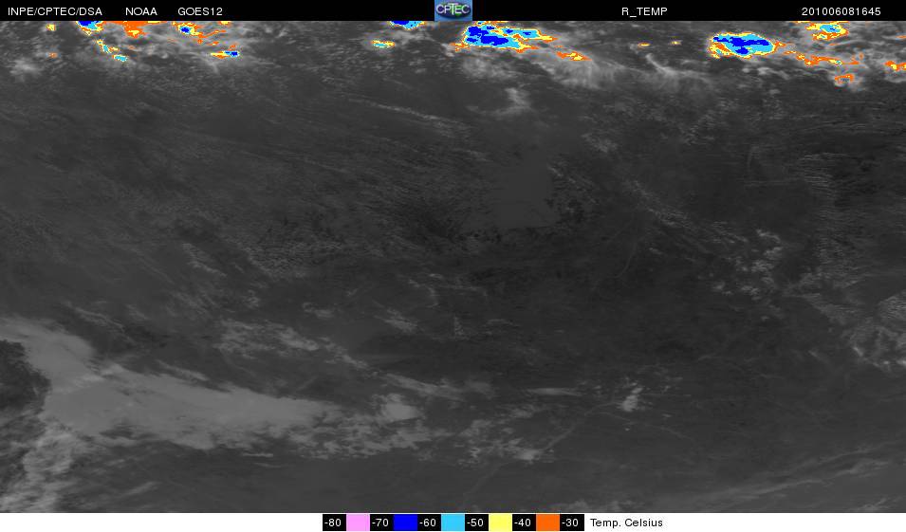This screenshot has height=532, width=906.
Task: Click the GOES12 satellite label
Action: click(x=200, y=11)
